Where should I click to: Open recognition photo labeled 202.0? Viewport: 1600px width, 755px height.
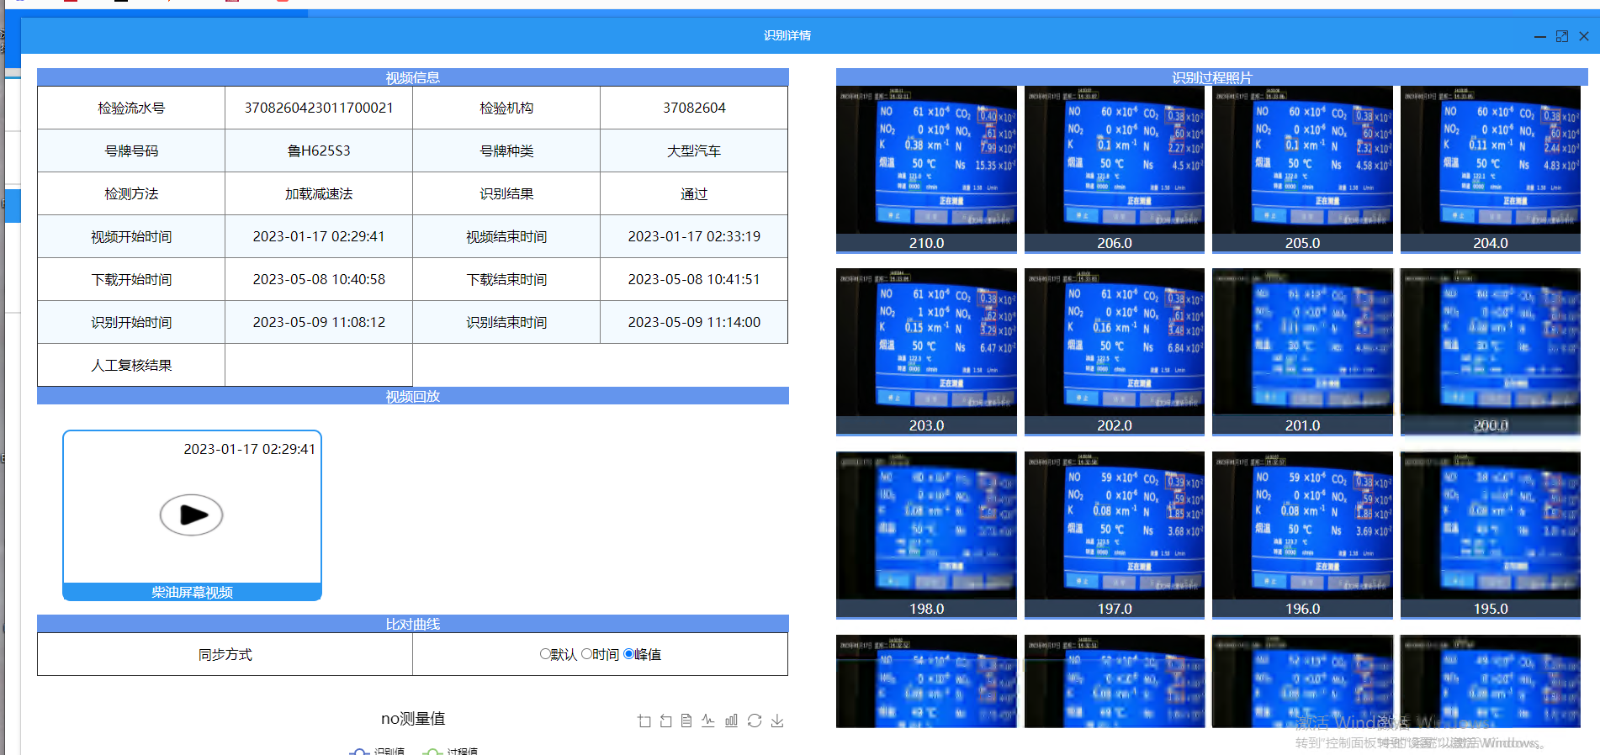tap(1115, 351)
